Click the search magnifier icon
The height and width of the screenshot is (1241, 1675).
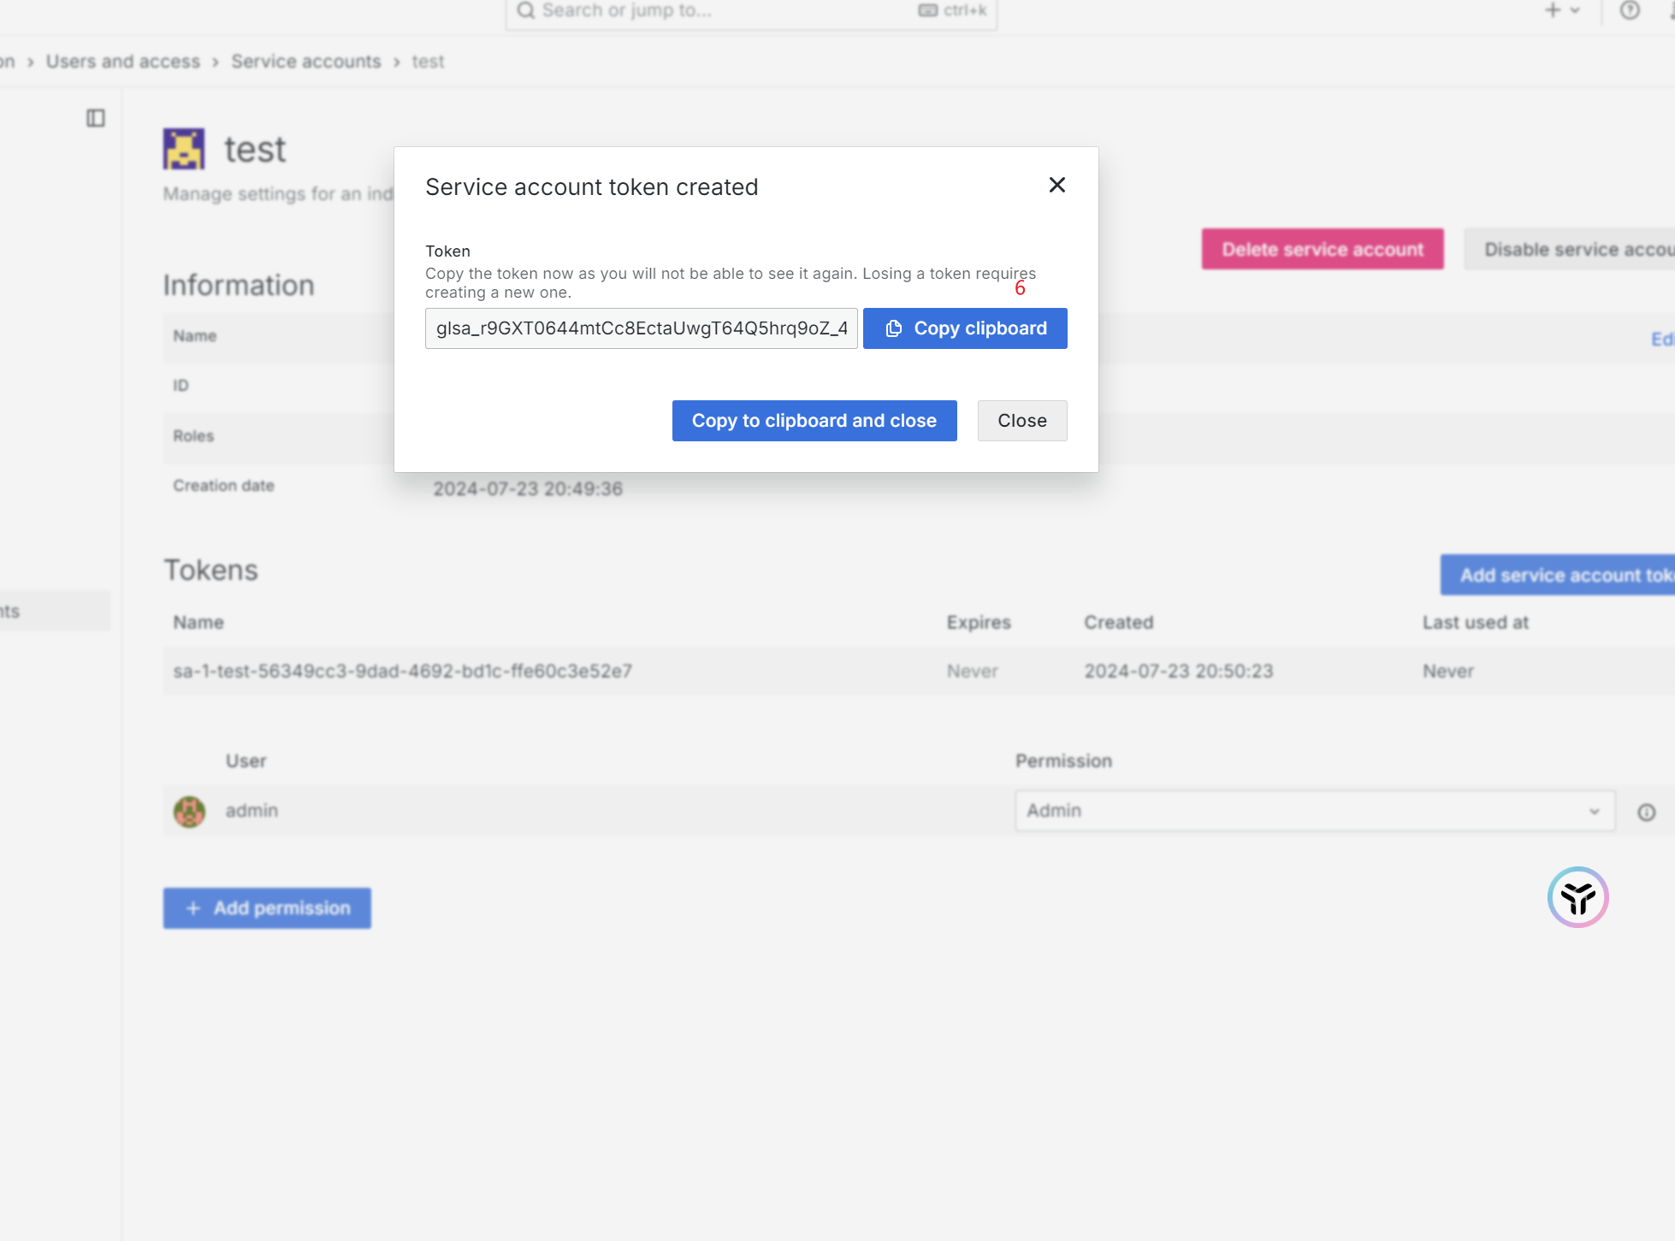pos(526,10)
